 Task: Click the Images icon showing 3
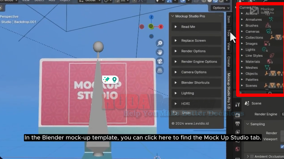coord(267,43)
